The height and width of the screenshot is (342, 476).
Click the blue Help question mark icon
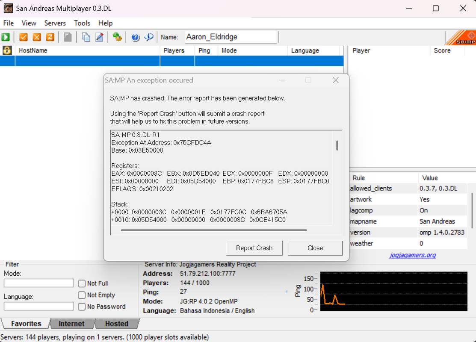click(136, 37)
